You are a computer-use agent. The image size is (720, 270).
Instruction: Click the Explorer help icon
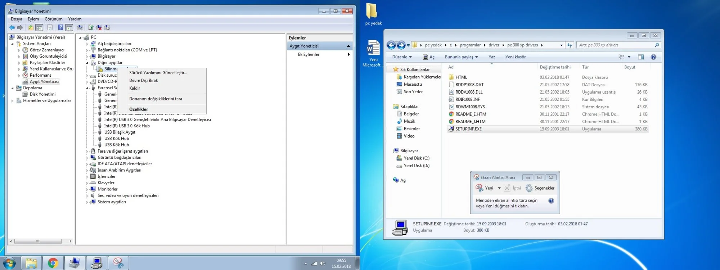[x=653, y=57]
